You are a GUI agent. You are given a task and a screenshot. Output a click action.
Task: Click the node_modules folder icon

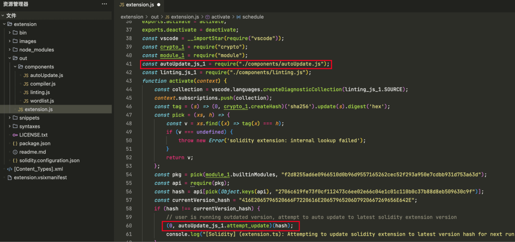[15, 50]
